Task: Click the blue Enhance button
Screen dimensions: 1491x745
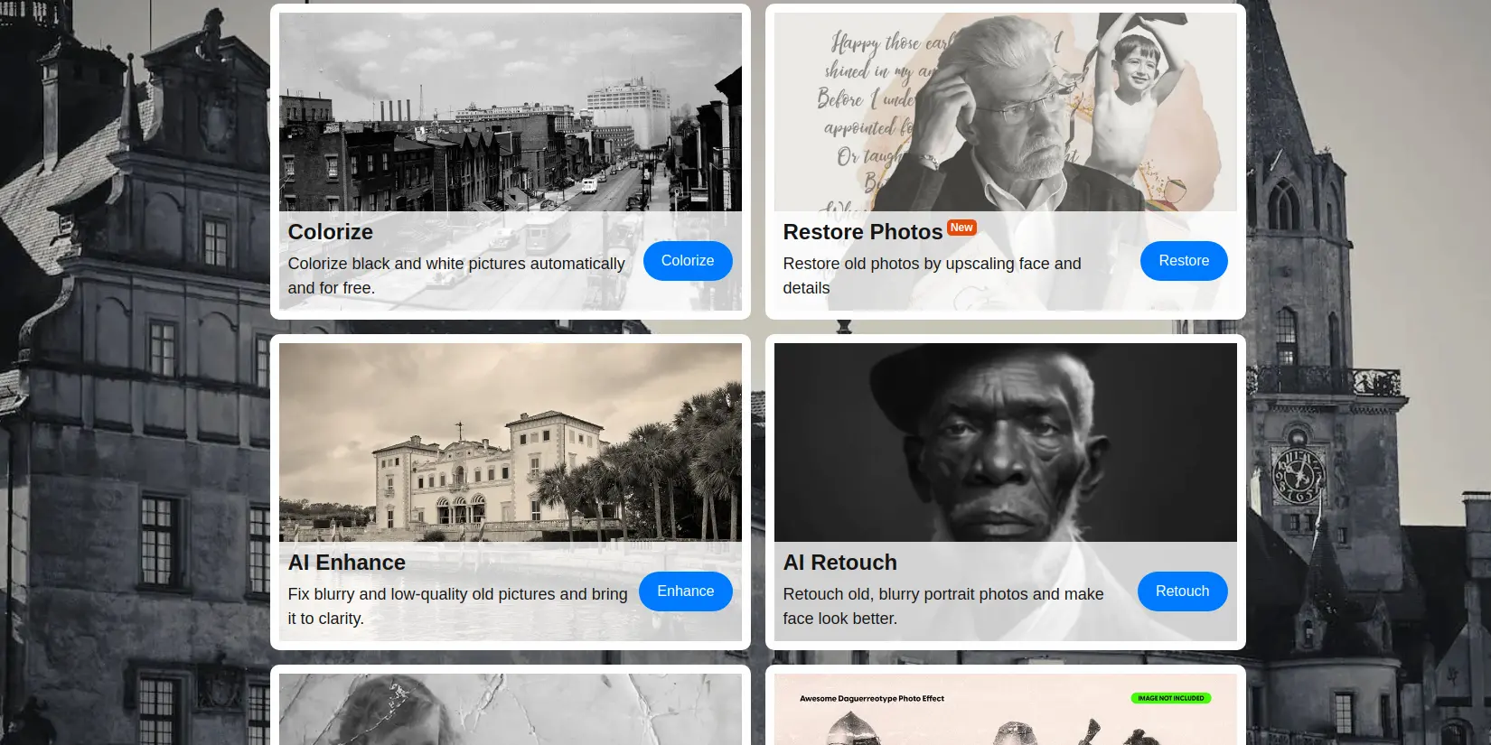Action: (x=686, y=591)
